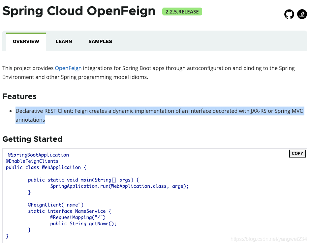Follow the OpenFeign hyperlink
310x245 pixels.
pyautogui.click(x=68, y=68)
